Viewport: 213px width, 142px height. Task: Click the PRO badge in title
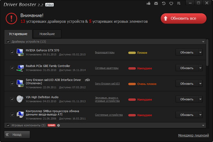[49, 5]
